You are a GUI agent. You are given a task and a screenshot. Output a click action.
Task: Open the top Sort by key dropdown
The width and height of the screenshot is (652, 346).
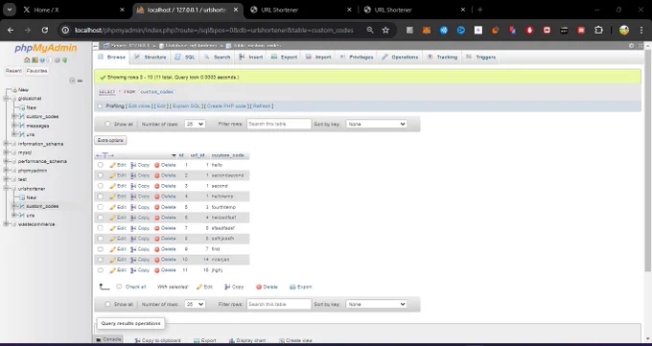click(376, 124)
